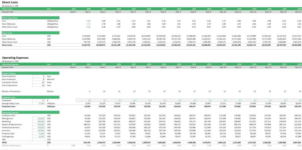The height and width of the screenshot is (150, 302).
Task: Click the 'OPEX as % of Revenues' row label
Action: [x=12, y=146]
